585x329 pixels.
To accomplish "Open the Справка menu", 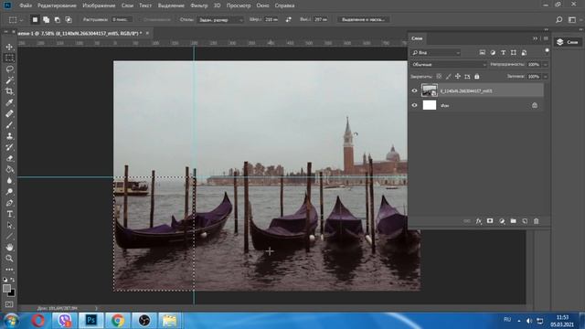I will [284, 5].
